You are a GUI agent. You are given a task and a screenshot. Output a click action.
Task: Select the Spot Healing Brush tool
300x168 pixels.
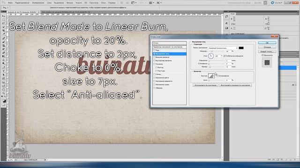pyautogui.click(x=4, y=38)
